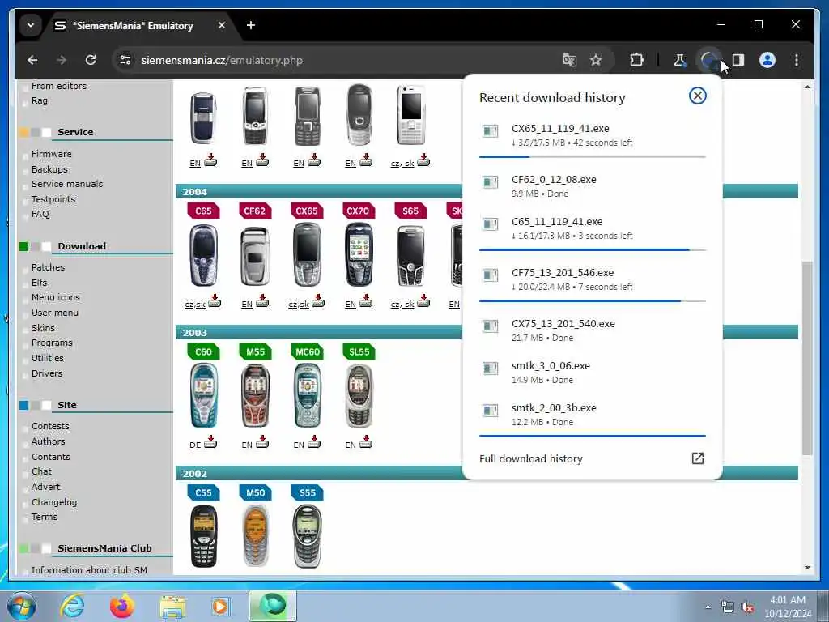Download the SL55 emulator EN icon
This screenshot has width=829, height=622.
tap(366, 441)
